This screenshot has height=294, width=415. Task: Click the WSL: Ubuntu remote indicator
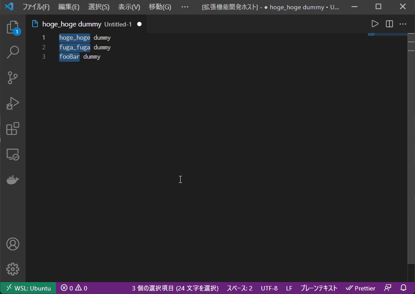28,288
